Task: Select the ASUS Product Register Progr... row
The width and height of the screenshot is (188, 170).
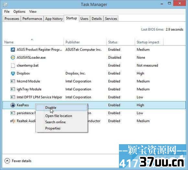Action: pyautogui.click(x=94, y=49)
